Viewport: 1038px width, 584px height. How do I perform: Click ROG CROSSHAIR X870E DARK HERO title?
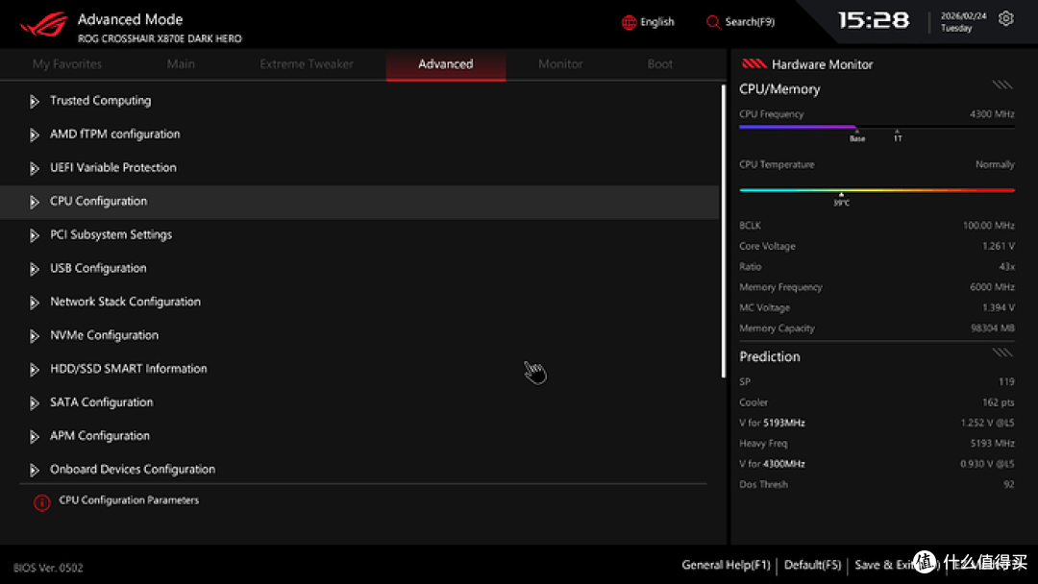click(160, 38)
